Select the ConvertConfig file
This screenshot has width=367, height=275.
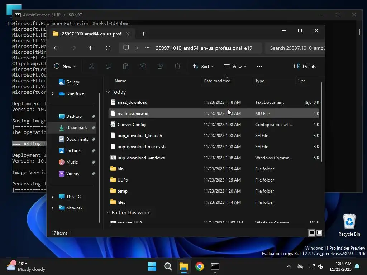click(214, 125)
